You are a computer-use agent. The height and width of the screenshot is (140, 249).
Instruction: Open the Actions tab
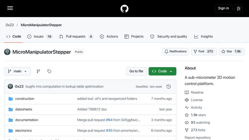tap(109, 37)
